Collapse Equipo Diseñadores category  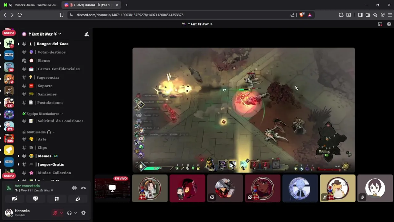pyautogui.click(x=42, y=114)
